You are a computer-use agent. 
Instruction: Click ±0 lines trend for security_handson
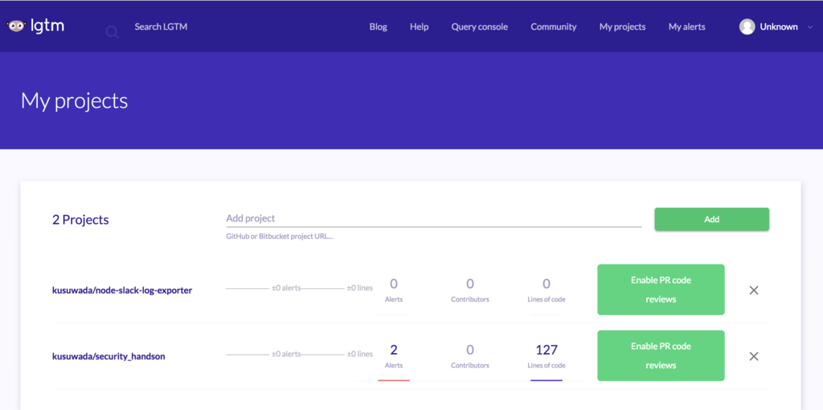pyautogui.click(x=359, y=354)
